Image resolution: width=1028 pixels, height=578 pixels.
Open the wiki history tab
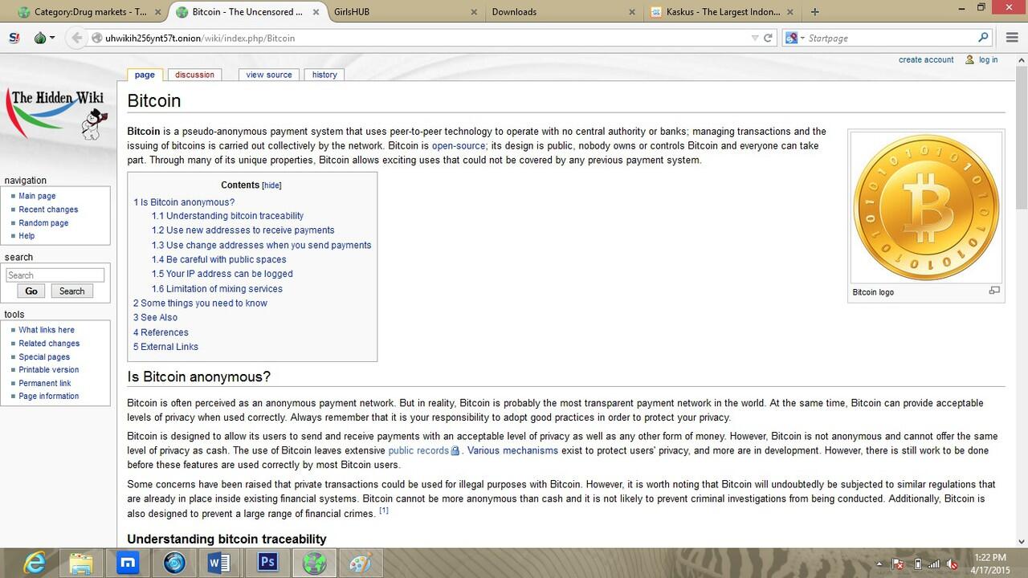pyautogui.click(x=324, y=75)
